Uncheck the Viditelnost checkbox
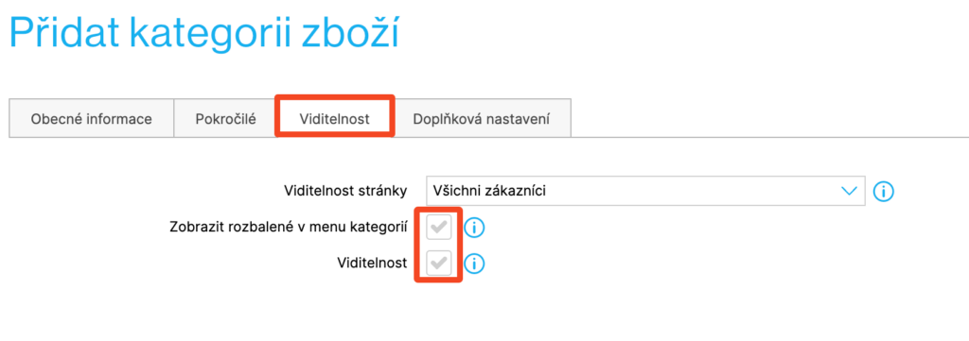969x341 pixels. 439,264
